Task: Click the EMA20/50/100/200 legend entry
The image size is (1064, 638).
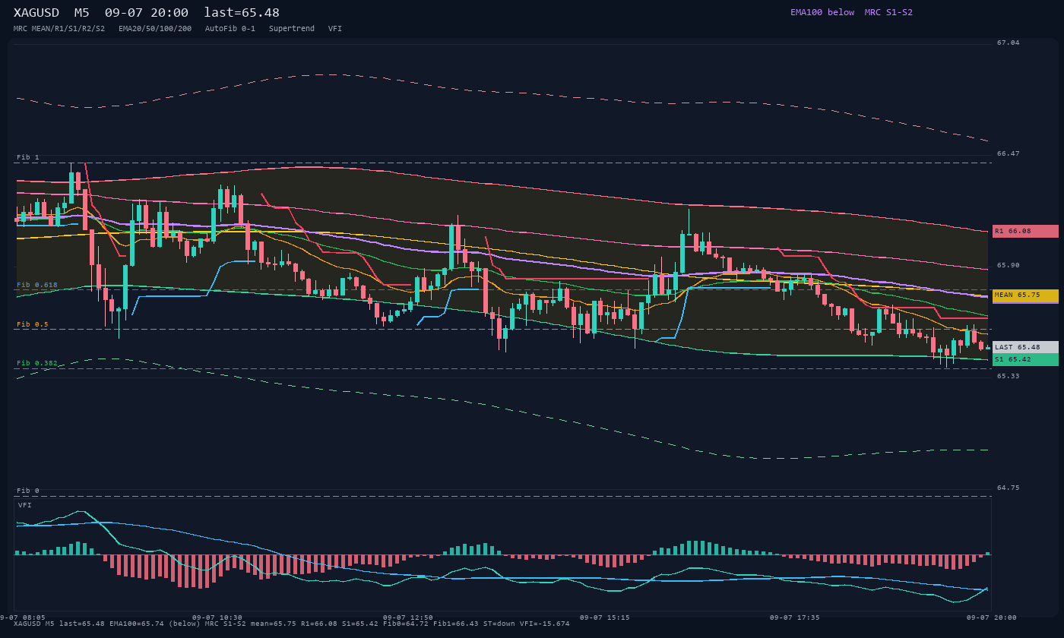Action: click(x=155, y=29)
